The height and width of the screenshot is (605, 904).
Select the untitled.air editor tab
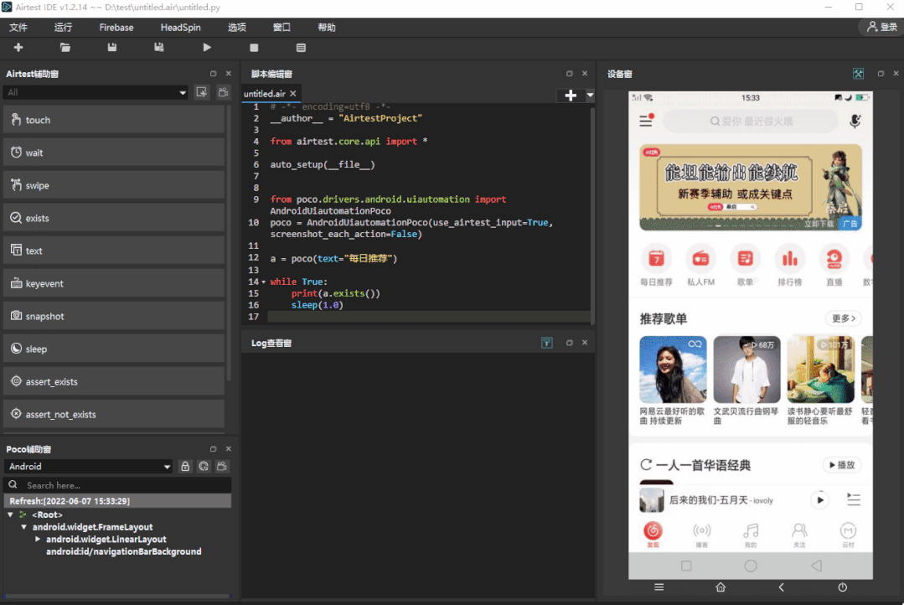coord(265,94)
